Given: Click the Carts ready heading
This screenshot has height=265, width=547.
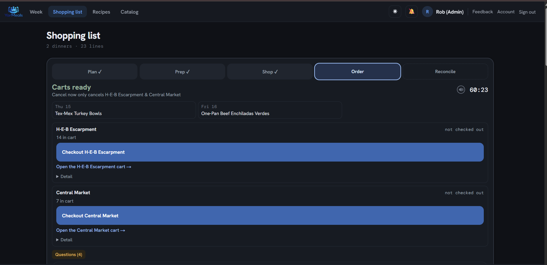Looking at the screenshot, I should pyautogui.click(x=71, y=87).
